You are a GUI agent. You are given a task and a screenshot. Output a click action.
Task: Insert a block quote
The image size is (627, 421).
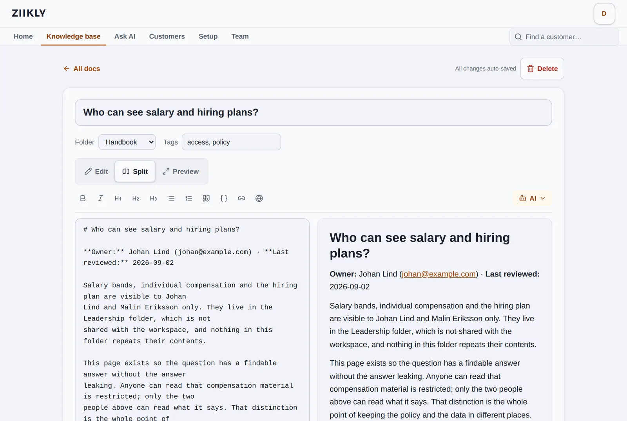point(206,198)
